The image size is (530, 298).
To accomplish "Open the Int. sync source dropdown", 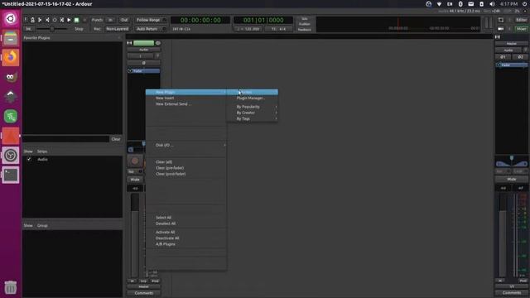I will 29,29.
